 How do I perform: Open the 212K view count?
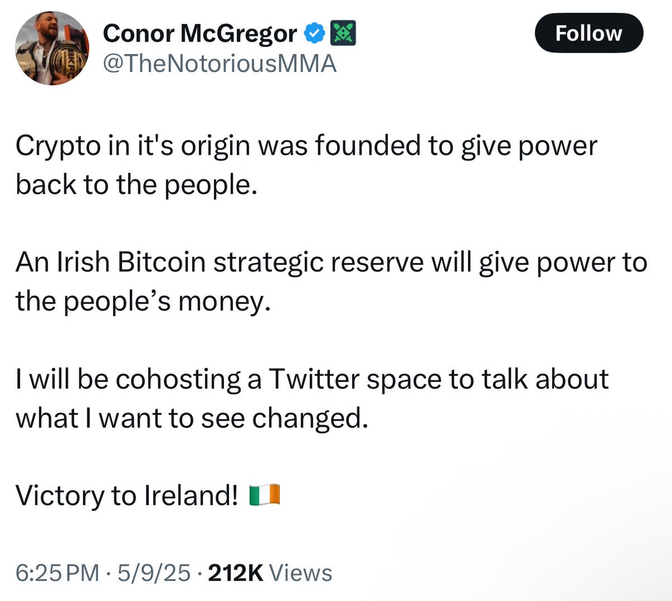235,573
